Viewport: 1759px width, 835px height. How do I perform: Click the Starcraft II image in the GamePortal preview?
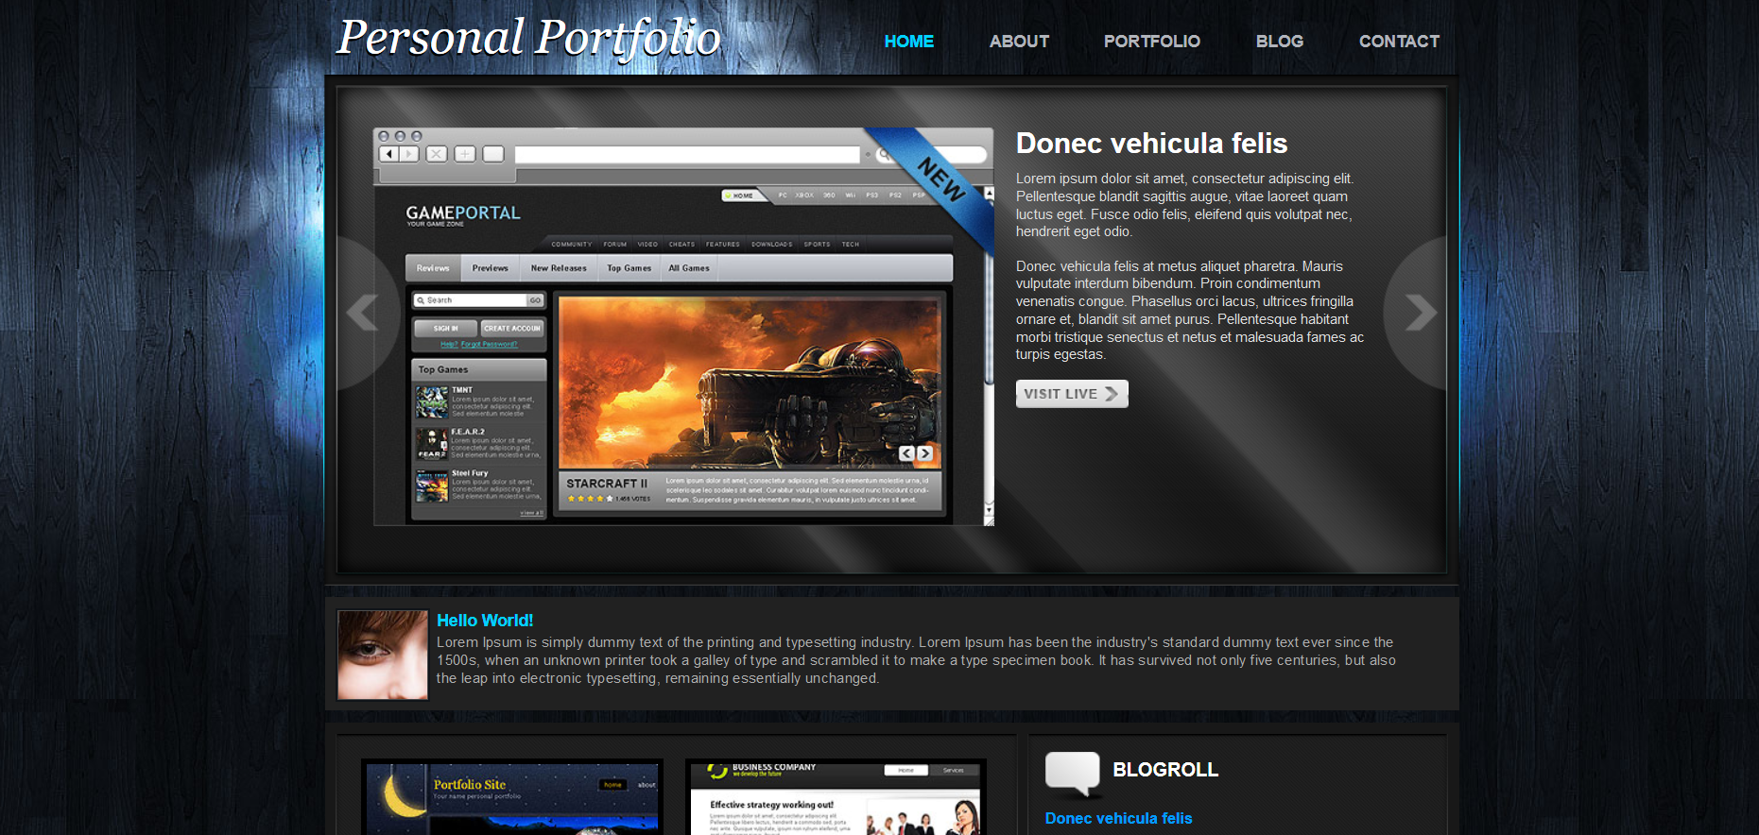point(750,383)
